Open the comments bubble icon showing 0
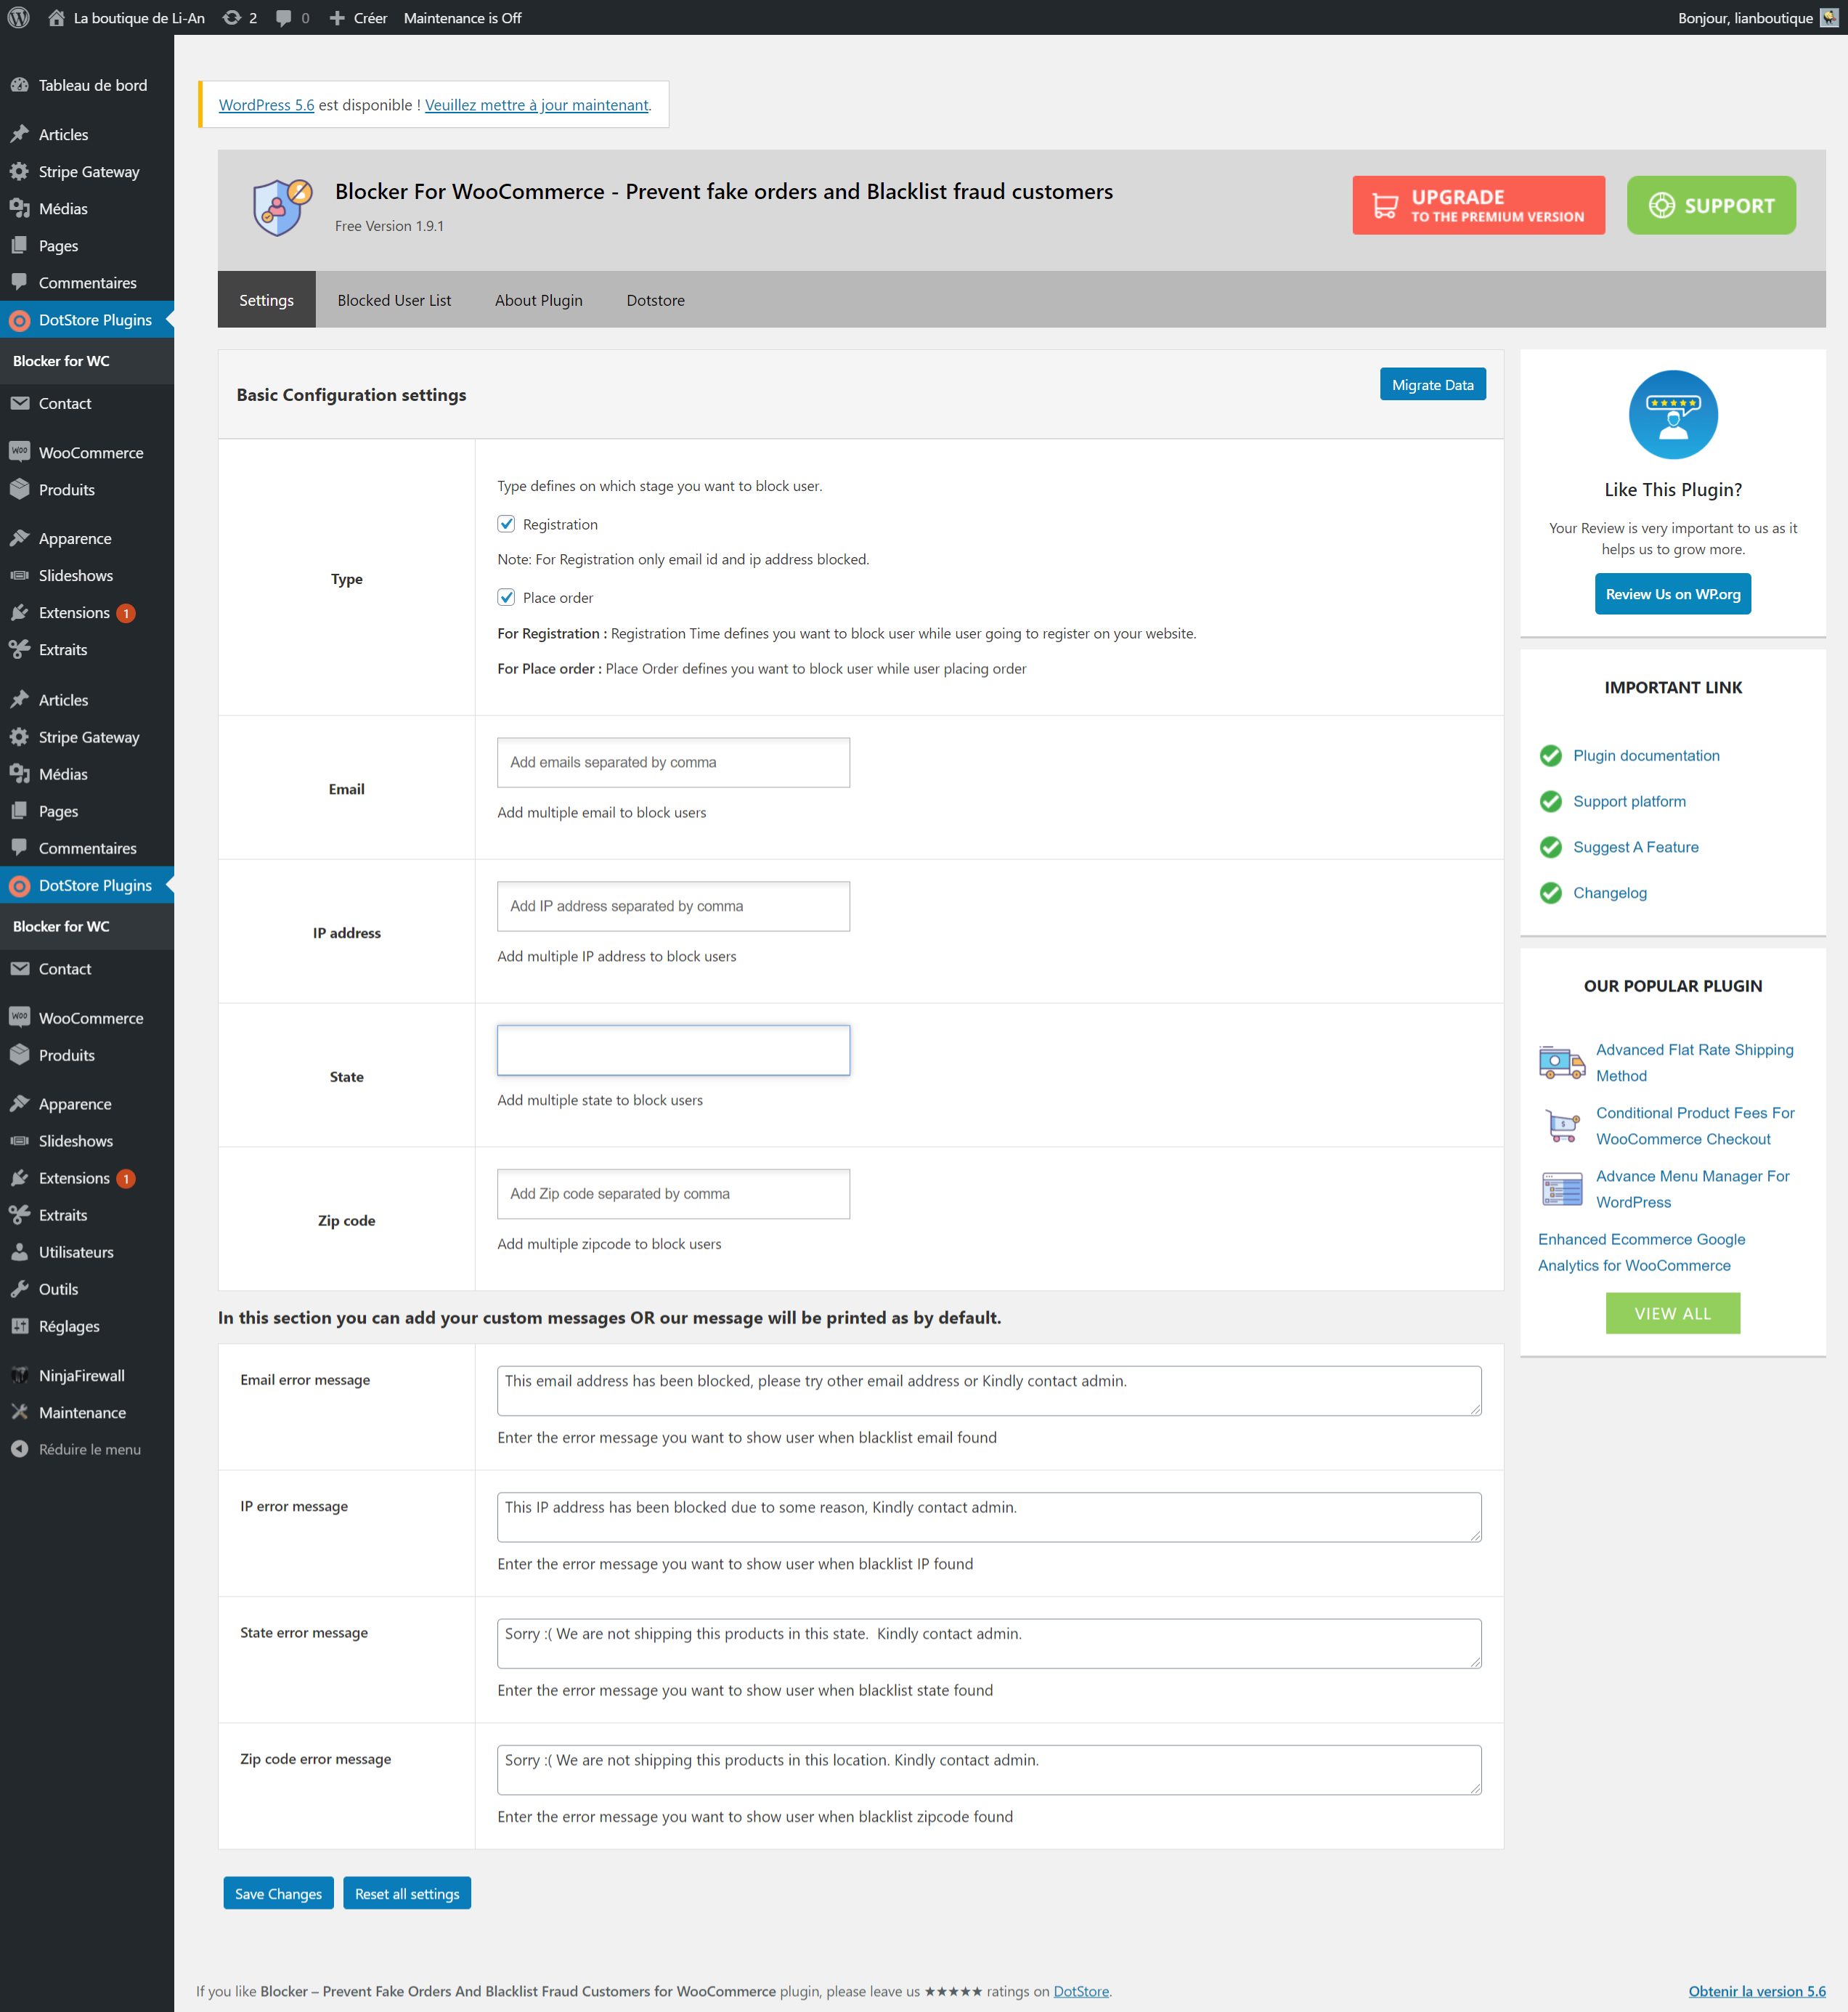Screen dimensions: 1848x2012 click(x=284, y=18)
